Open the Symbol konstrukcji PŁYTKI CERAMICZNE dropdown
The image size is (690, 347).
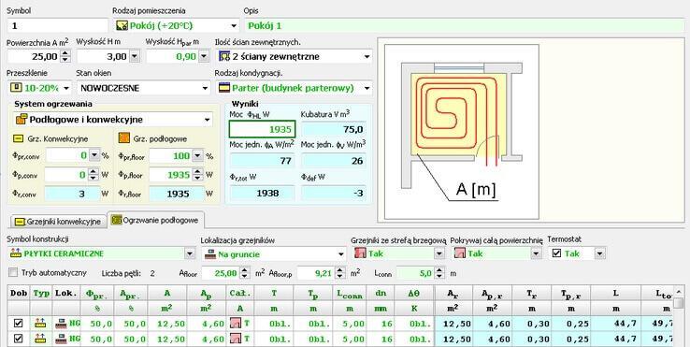[190, 253]
